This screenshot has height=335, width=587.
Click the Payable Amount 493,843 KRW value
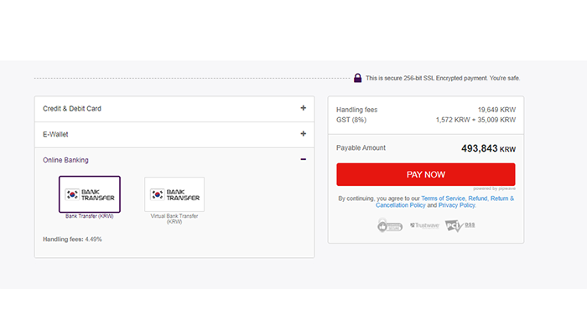coord(488,148)
